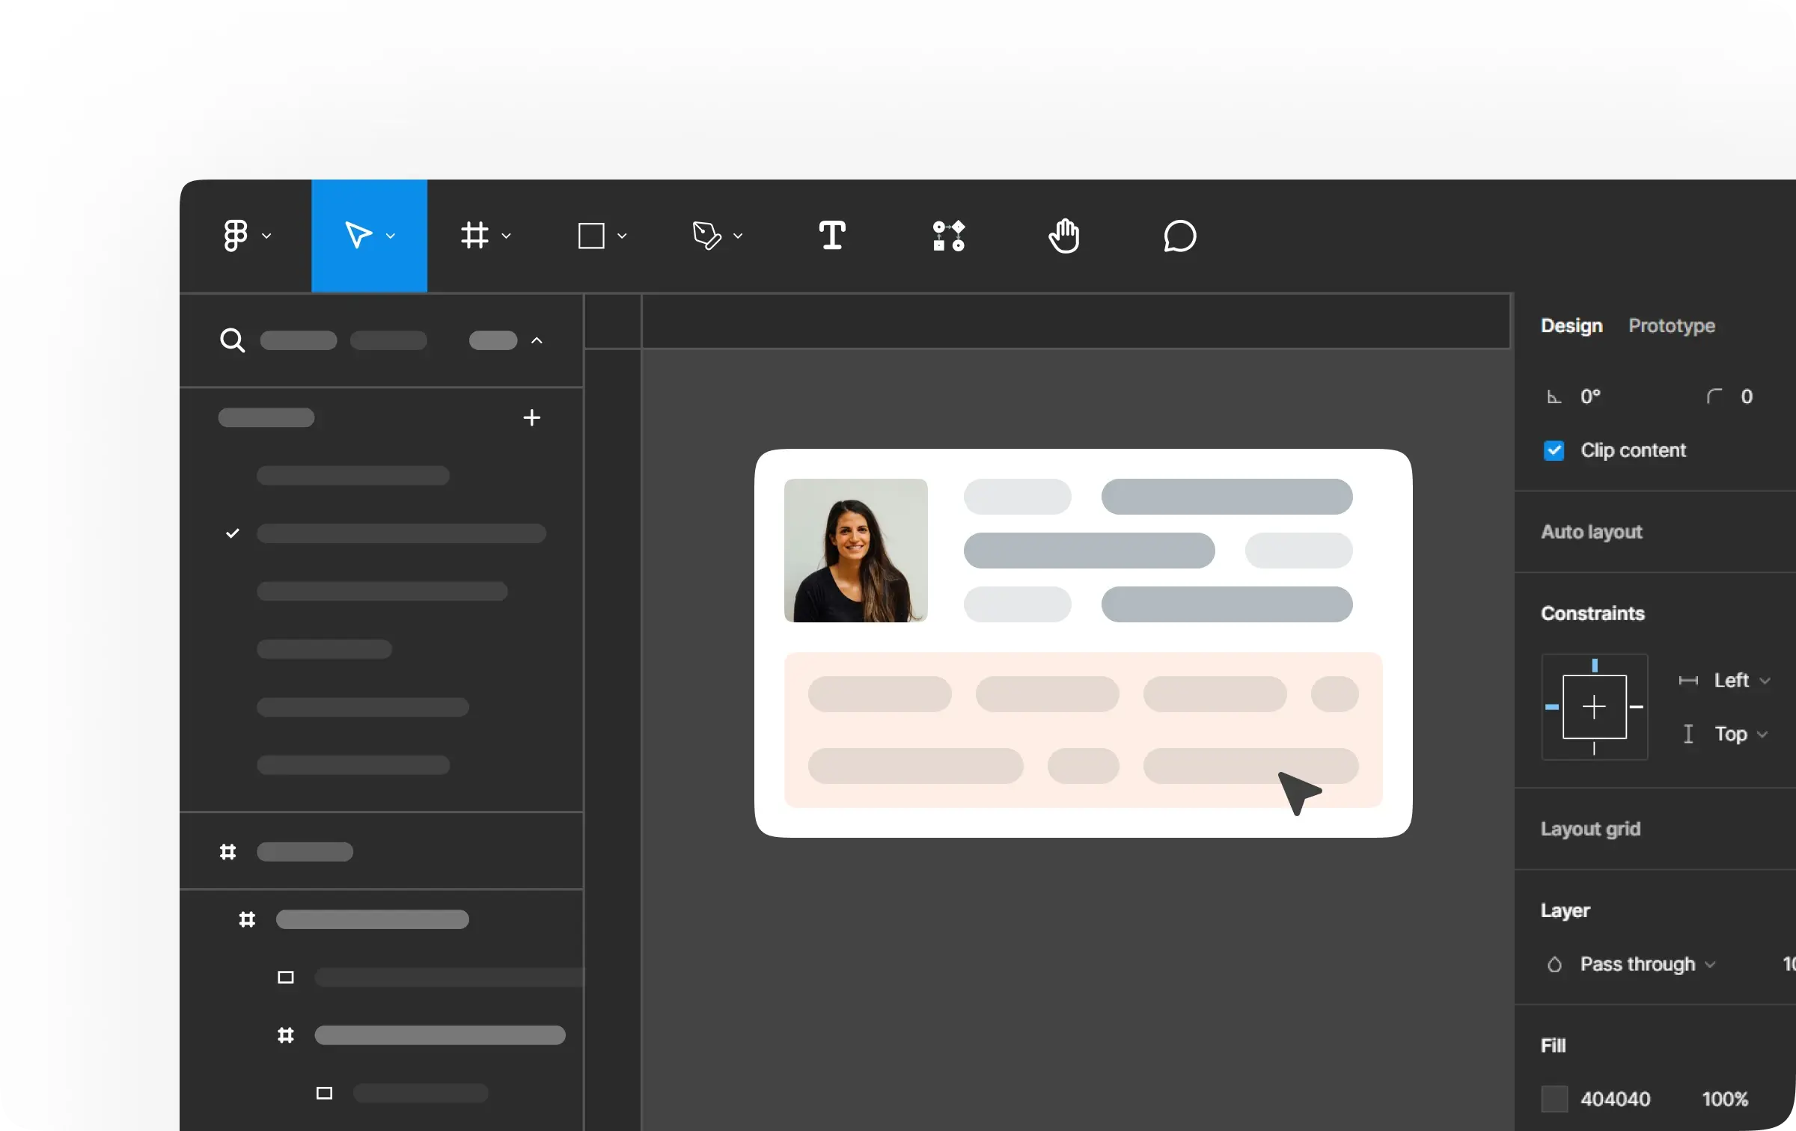
Task: Open the Comment tool
Action: tap(1180, 236)
